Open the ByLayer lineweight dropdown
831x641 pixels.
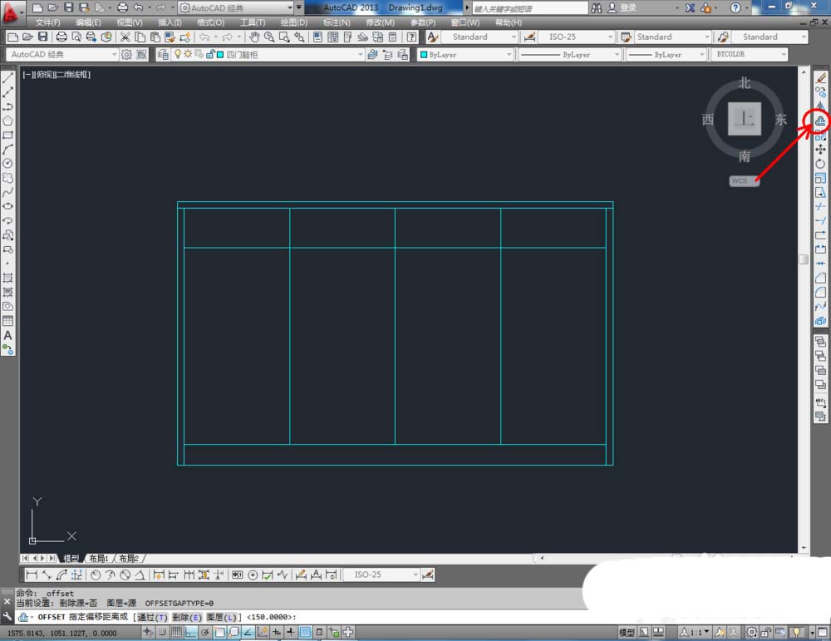666,55
